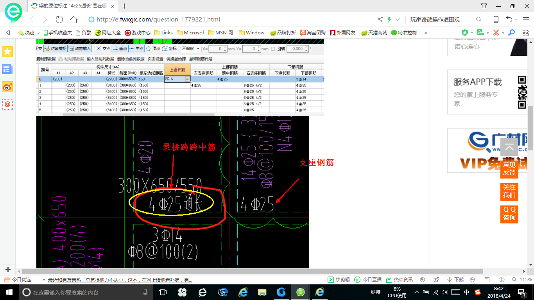Open the Microsof bookmark folder
Image resolution: width=534 pixels, height=300 pixels.
coord(191,33)
